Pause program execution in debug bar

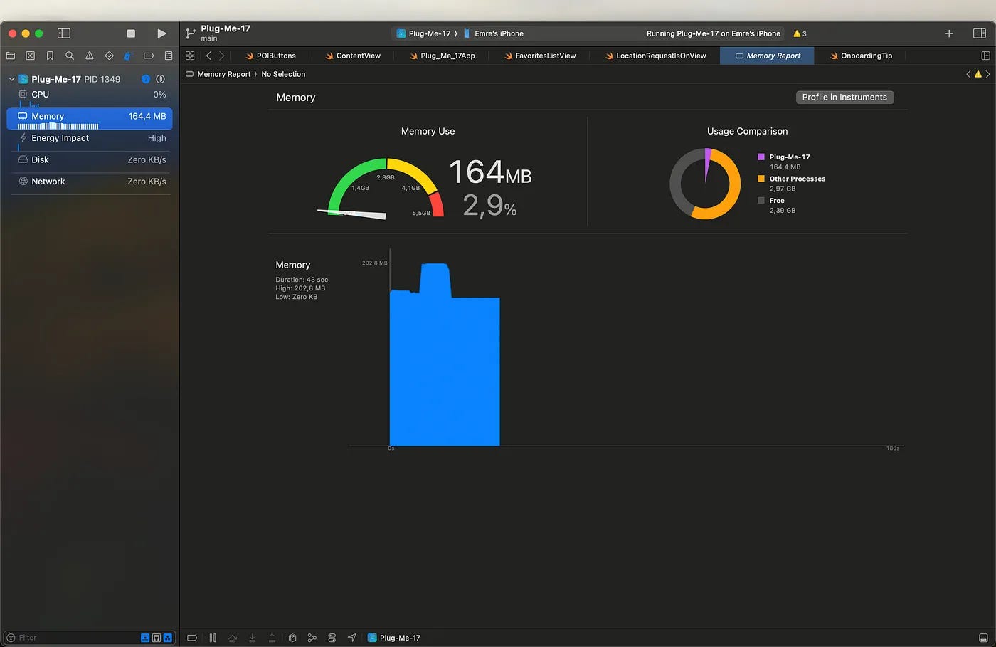[x=213, y=638]
